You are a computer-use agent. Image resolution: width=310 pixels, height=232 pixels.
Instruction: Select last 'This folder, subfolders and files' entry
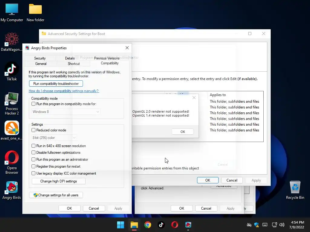pyautogui.click(x=235, y=130)
